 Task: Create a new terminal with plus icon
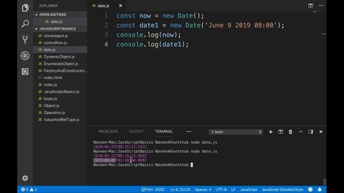pyautogui.click(x=270, y=132)
